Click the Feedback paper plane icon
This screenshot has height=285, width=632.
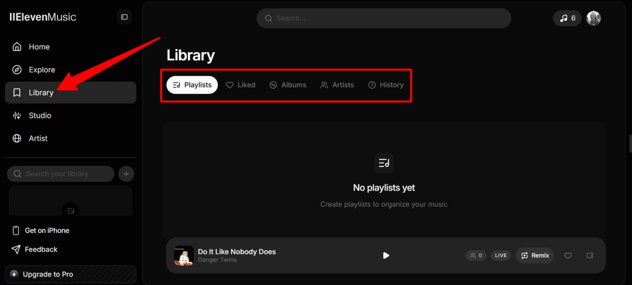pyautogui.click(x=16, y=250)
